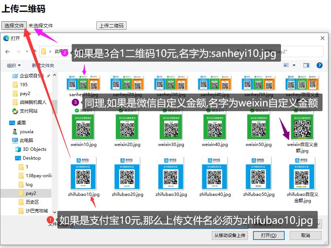The image size is (331, 248).
Task: Click 新建文件夹 new folder
Action: point(43,65)
